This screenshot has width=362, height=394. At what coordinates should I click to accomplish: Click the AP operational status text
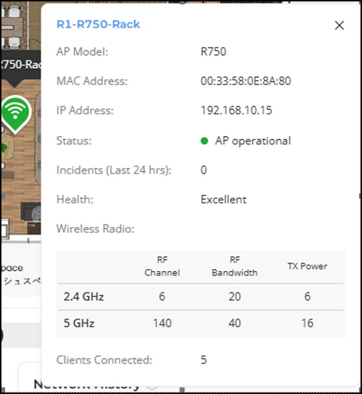pyautogui.click(x=252, y=141)
